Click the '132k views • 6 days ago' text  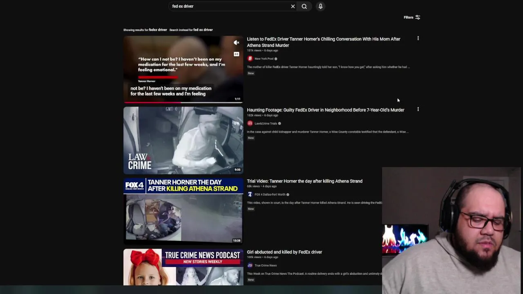(262, 115)
